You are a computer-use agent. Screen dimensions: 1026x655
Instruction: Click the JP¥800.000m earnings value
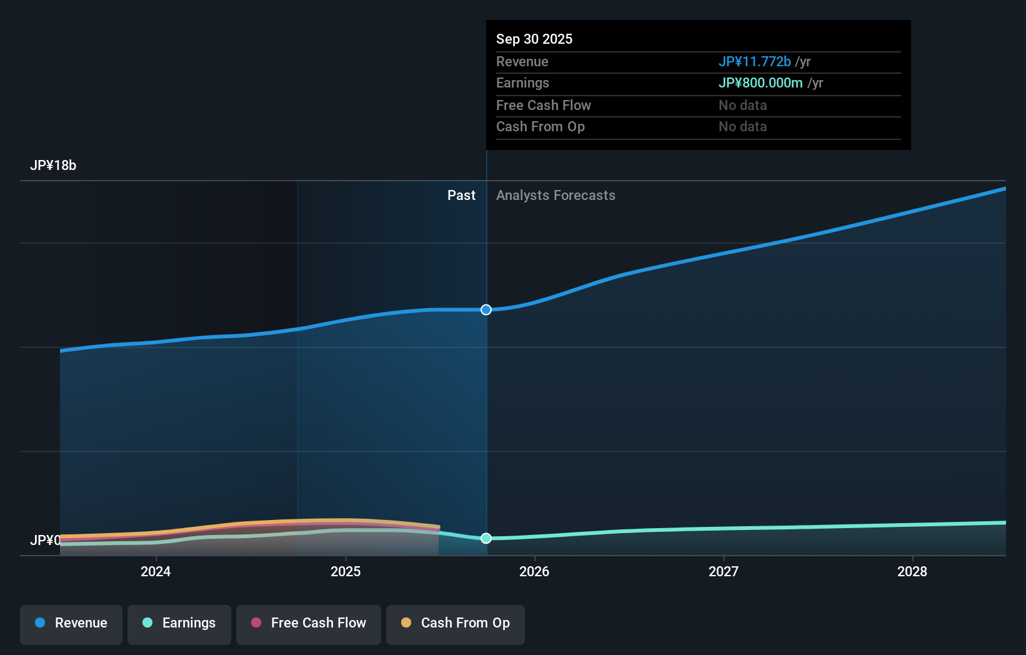click(760, 82)
